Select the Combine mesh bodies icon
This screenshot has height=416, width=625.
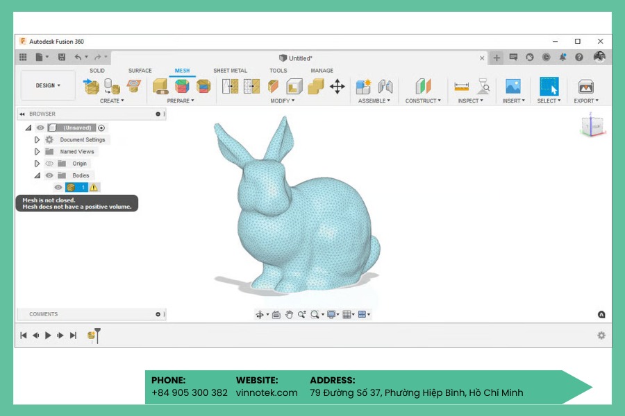point(316,87)
